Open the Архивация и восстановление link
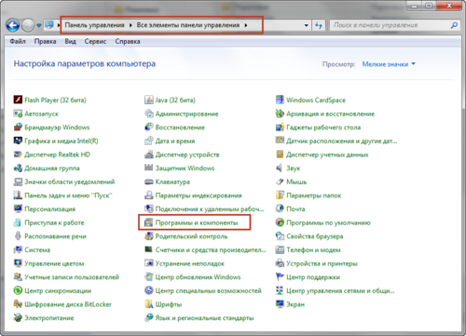The height and width of the screenshot is (336, 466). point(330,114)
